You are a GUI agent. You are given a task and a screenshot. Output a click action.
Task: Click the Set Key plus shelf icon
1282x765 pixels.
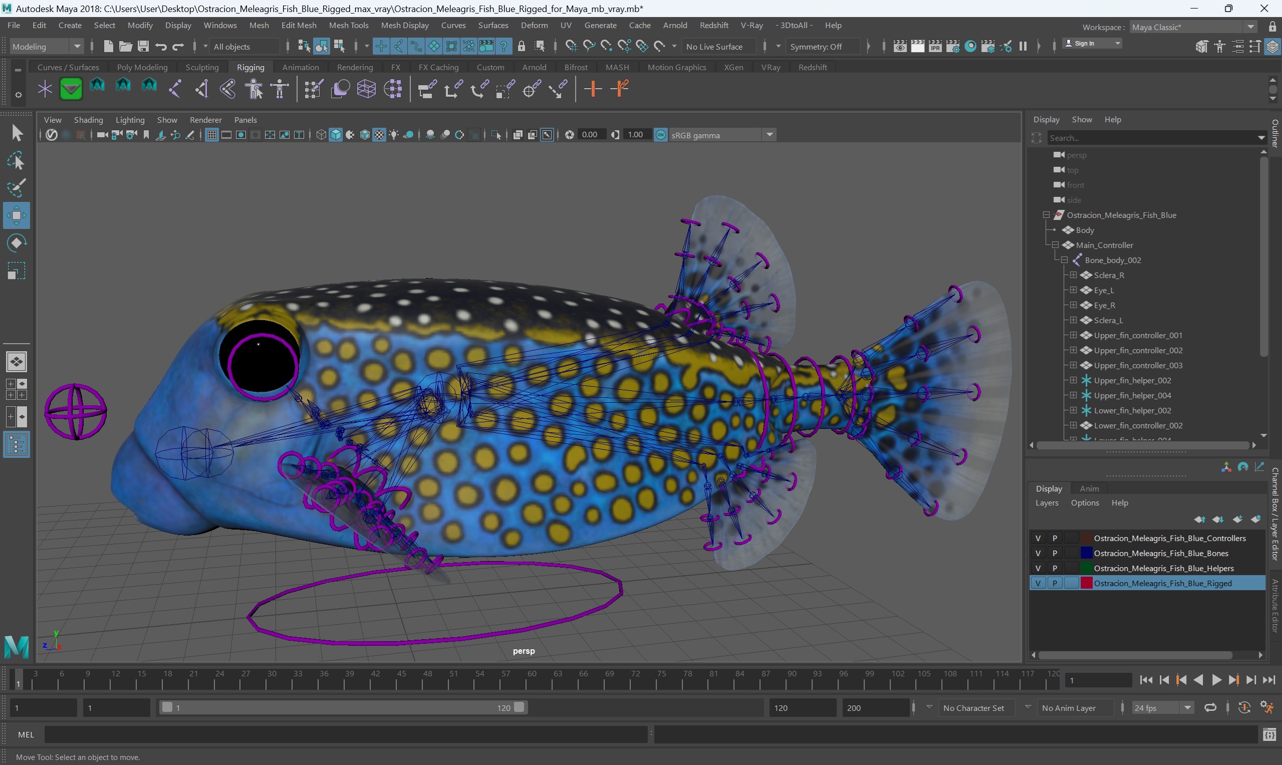(x=593, y=89)
